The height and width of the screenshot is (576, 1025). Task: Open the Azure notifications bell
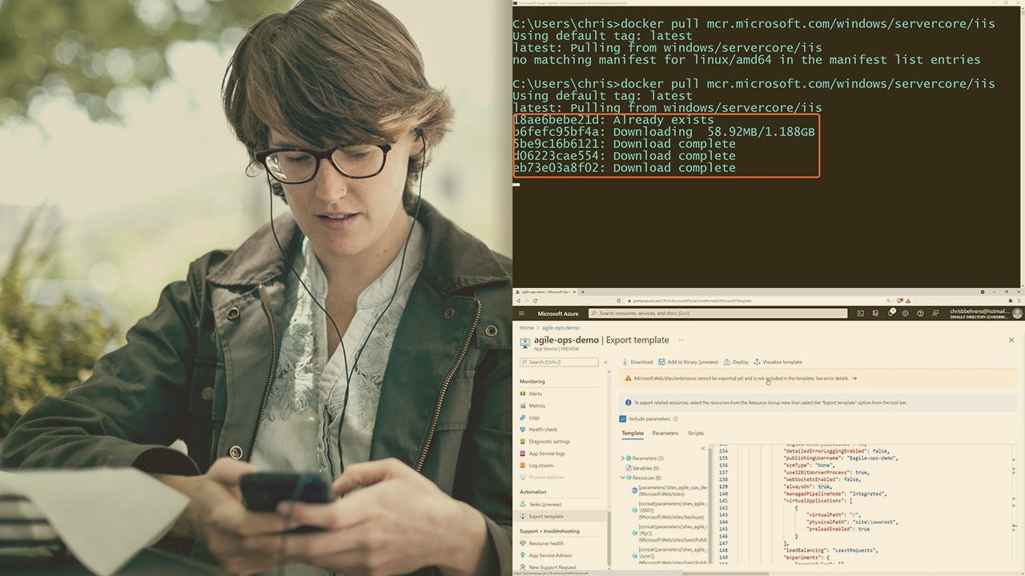pos(890,314)
